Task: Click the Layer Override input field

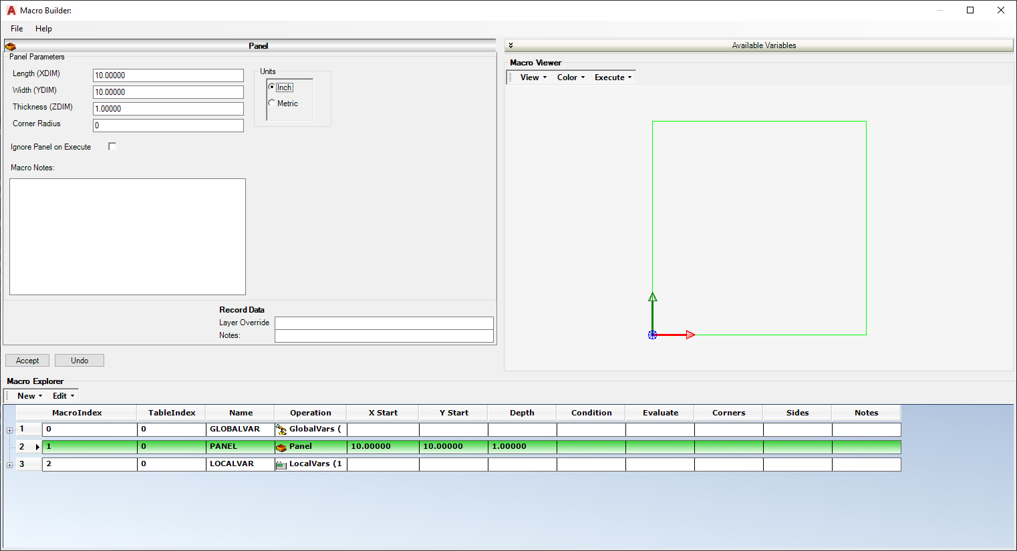Action: point(384,323)
